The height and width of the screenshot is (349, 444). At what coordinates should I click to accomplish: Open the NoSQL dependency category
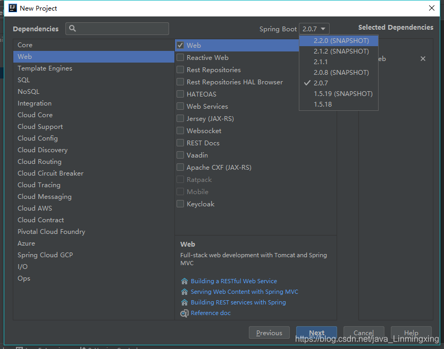(94, 91)
